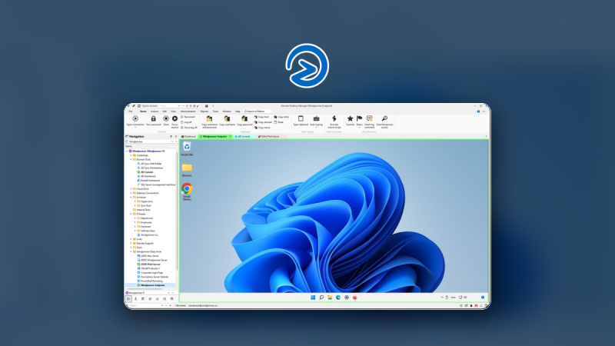Expand the Hypervisors folder

click(135, 201)
